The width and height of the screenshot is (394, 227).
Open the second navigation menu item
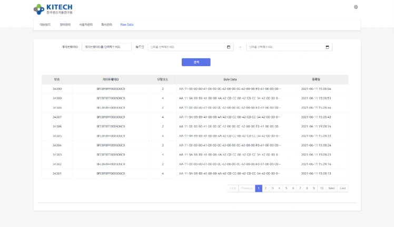click(x=65, y=25)
